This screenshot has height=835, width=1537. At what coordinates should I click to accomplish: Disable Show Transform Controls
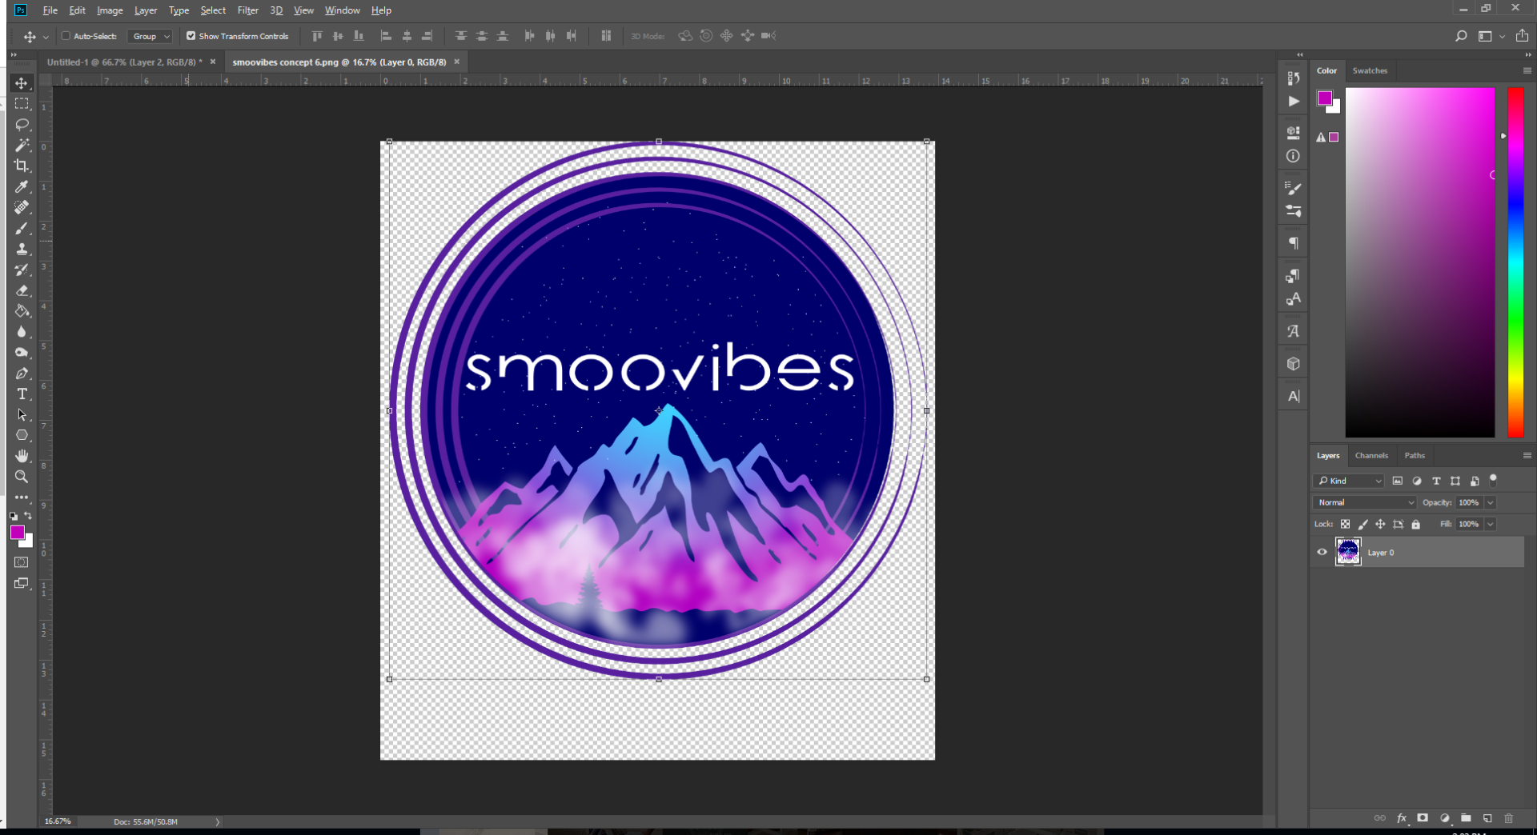tap(191, 36)
